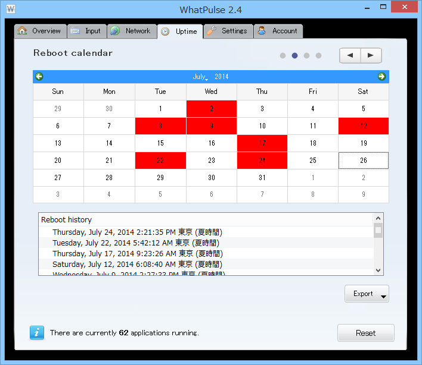422x365 pixels.
Task: Select grayed August 9 on calendar
Action: [x=364, y=194]
